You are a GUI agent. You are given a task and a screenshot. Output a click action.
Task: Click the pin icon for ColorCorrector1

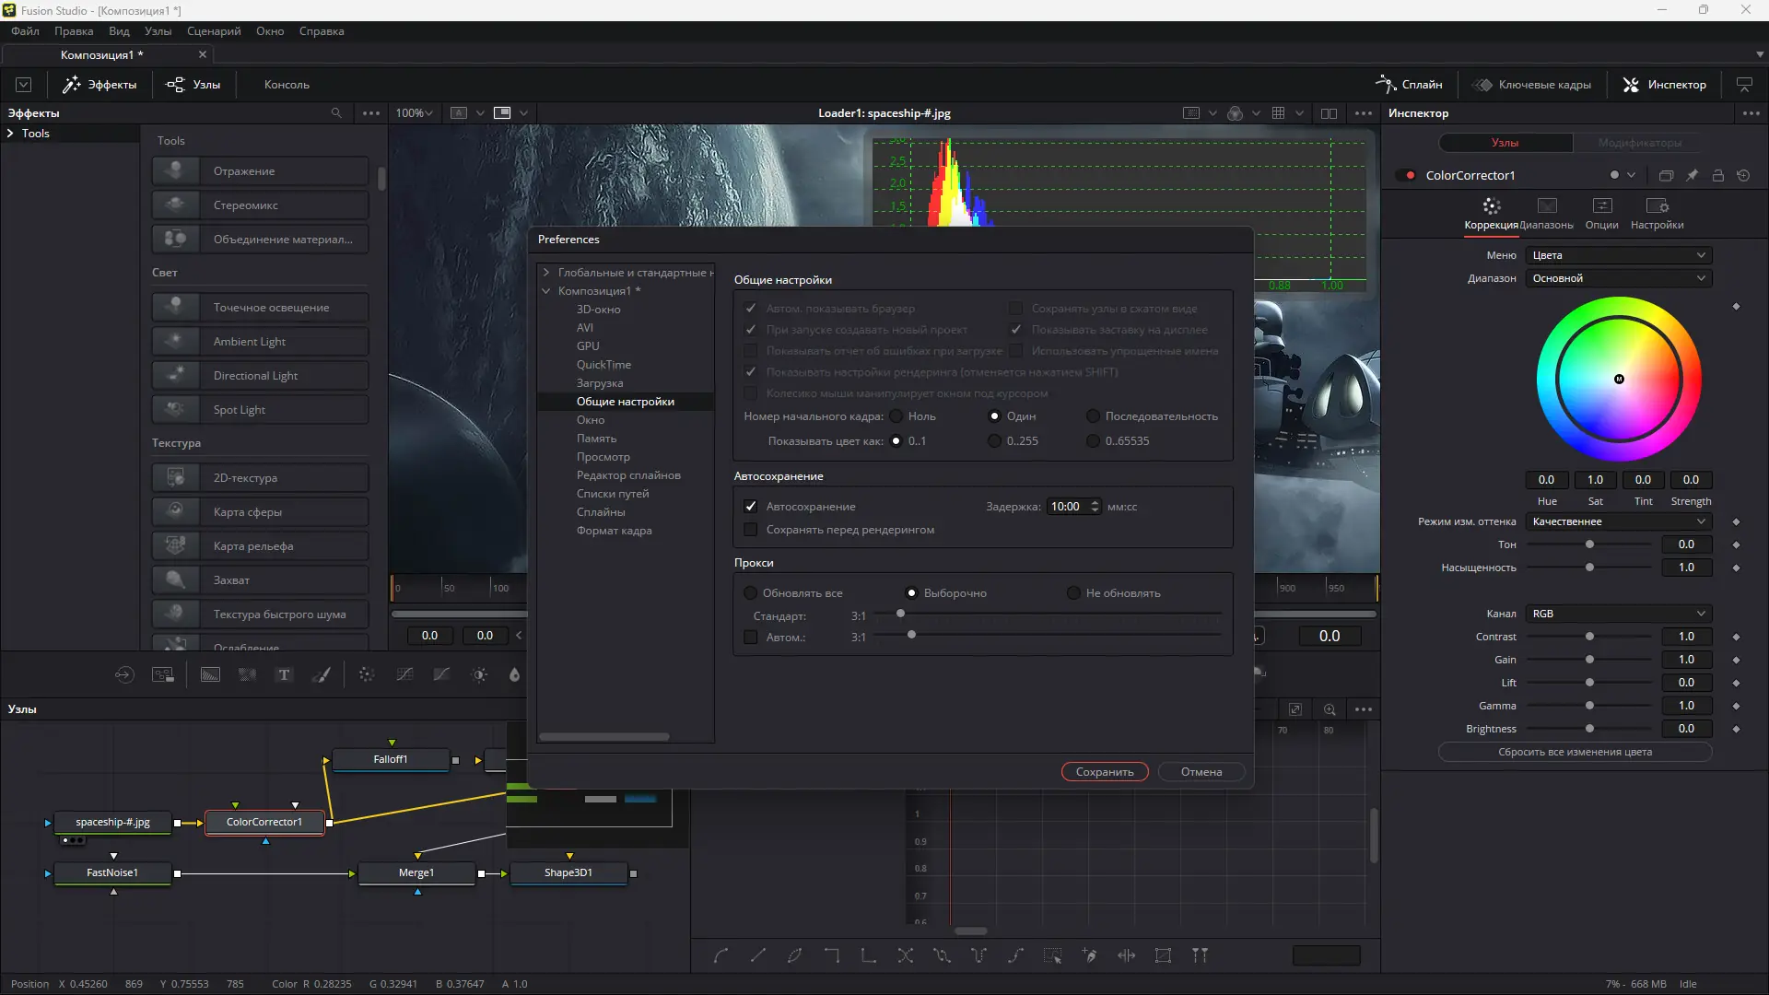pos(1692,175)
